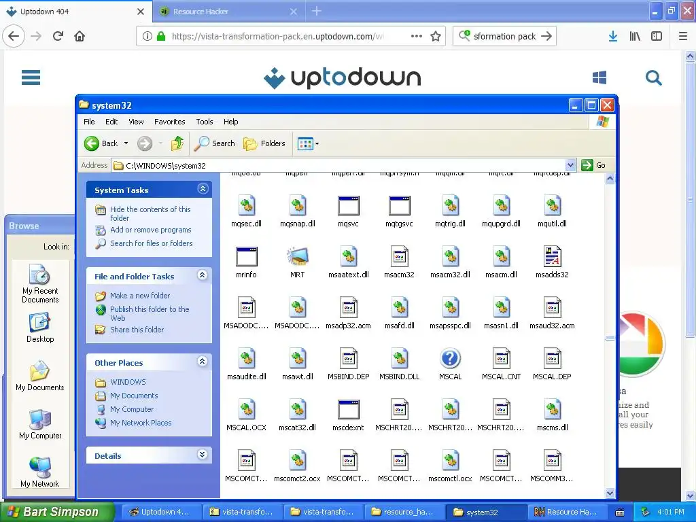
Task: Select the mqutil.dll file icon
Action: (x=552, y=205)
